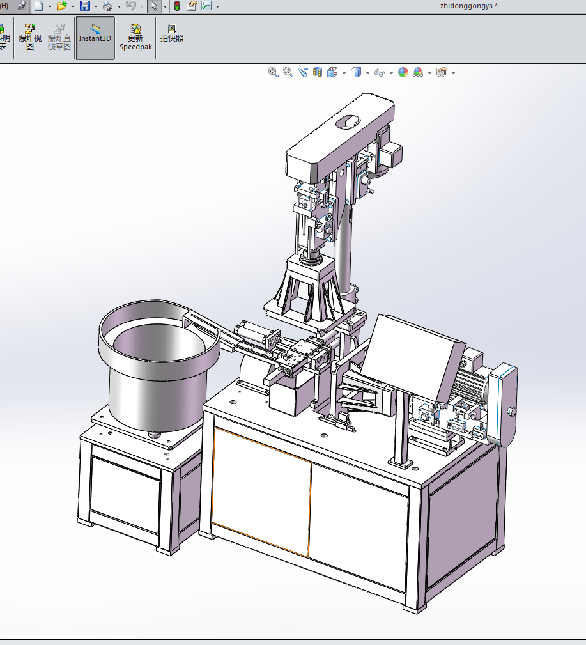The image size is (586, 645).
Task: Expand the View Orientation dropdown arrow
Action: pos(344,73)
